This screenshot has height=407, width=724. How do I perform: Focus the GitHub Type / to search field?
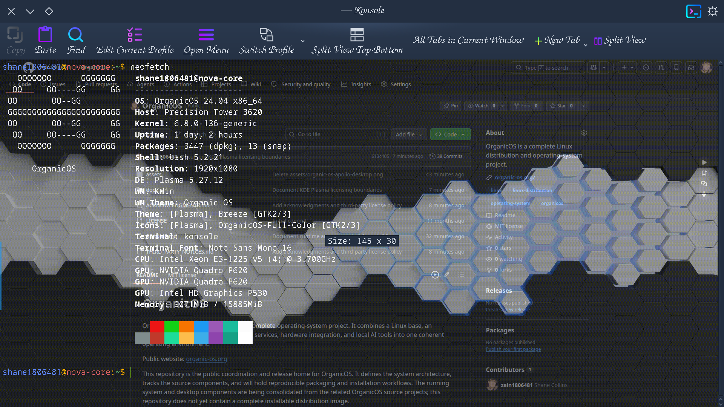point(548,67)
